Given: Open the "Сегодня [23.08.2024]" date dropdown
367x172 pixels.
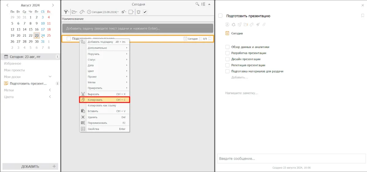Looking at the screenshot, I should pyautogui.click(x=103, y=12).
